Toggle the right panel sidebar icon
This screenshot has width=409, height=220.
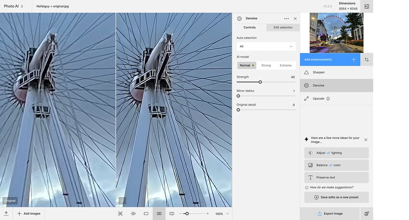pyautogui.click(x=367, y=6)
